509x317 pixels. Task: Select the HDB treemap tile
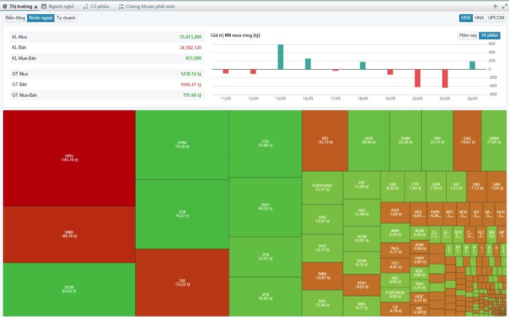[368, 140]
